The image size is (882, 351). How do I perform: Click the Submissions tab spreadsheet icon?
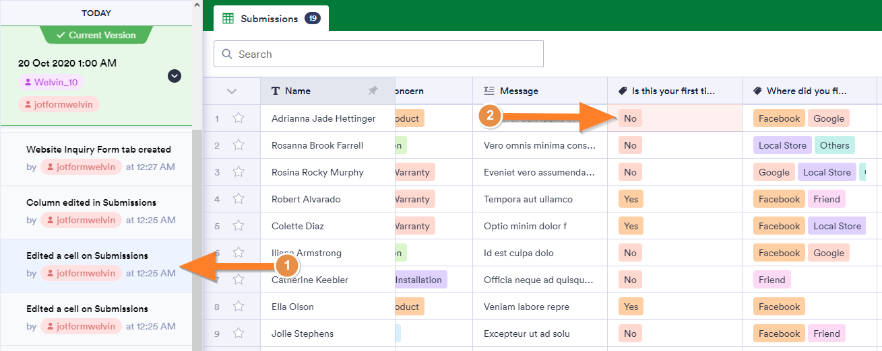(x=228, y=19)
